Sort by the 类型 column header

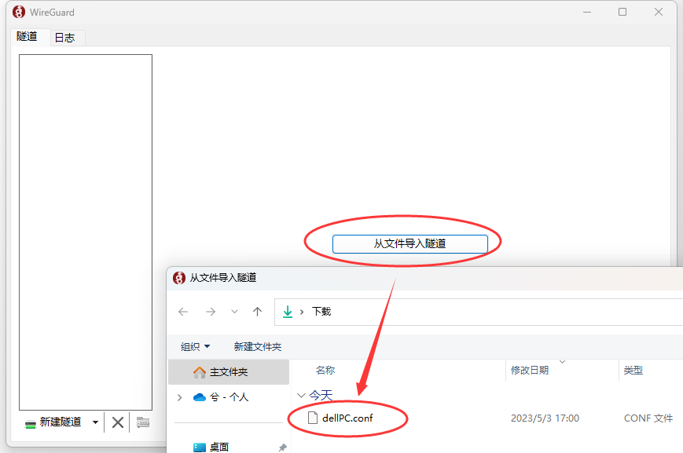pos(633,371)
